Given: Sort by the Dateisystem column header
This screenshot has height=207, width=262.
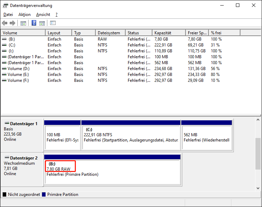Looking at the screenshot, I should [110, 33].
